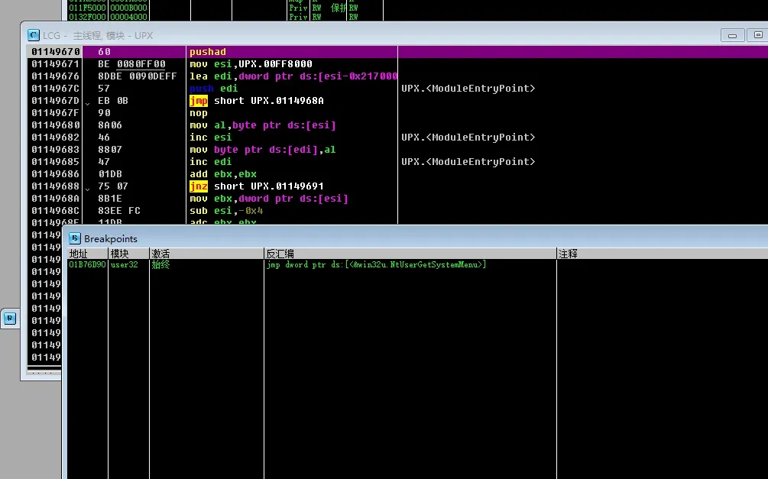Select the add ebx,ebx instruction
This screenshot has width=768, height=479.
223,174
